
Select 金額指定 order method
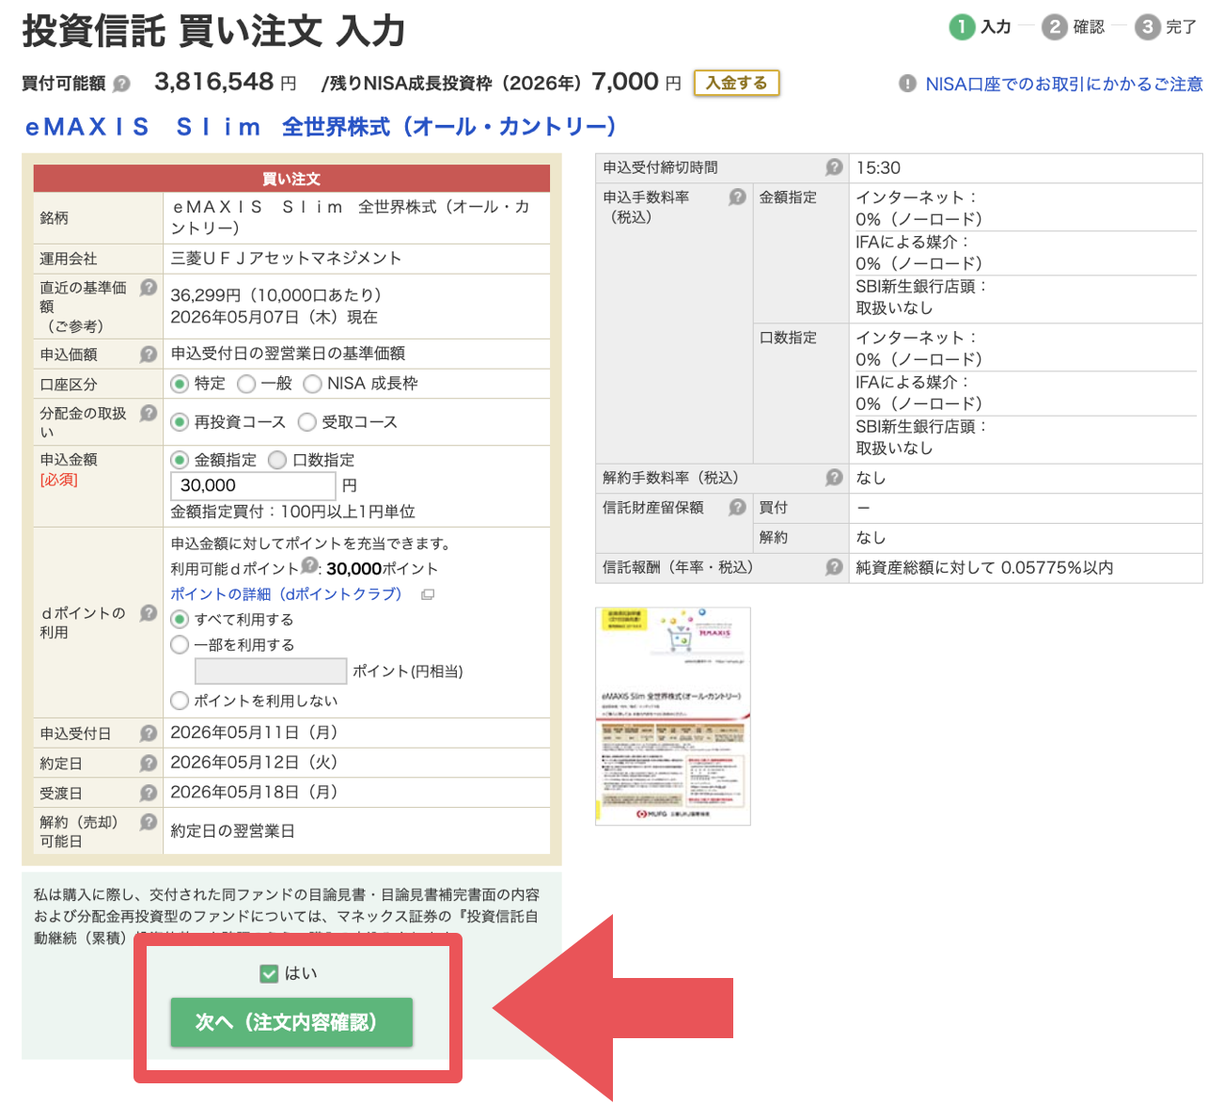click(180, 460)
